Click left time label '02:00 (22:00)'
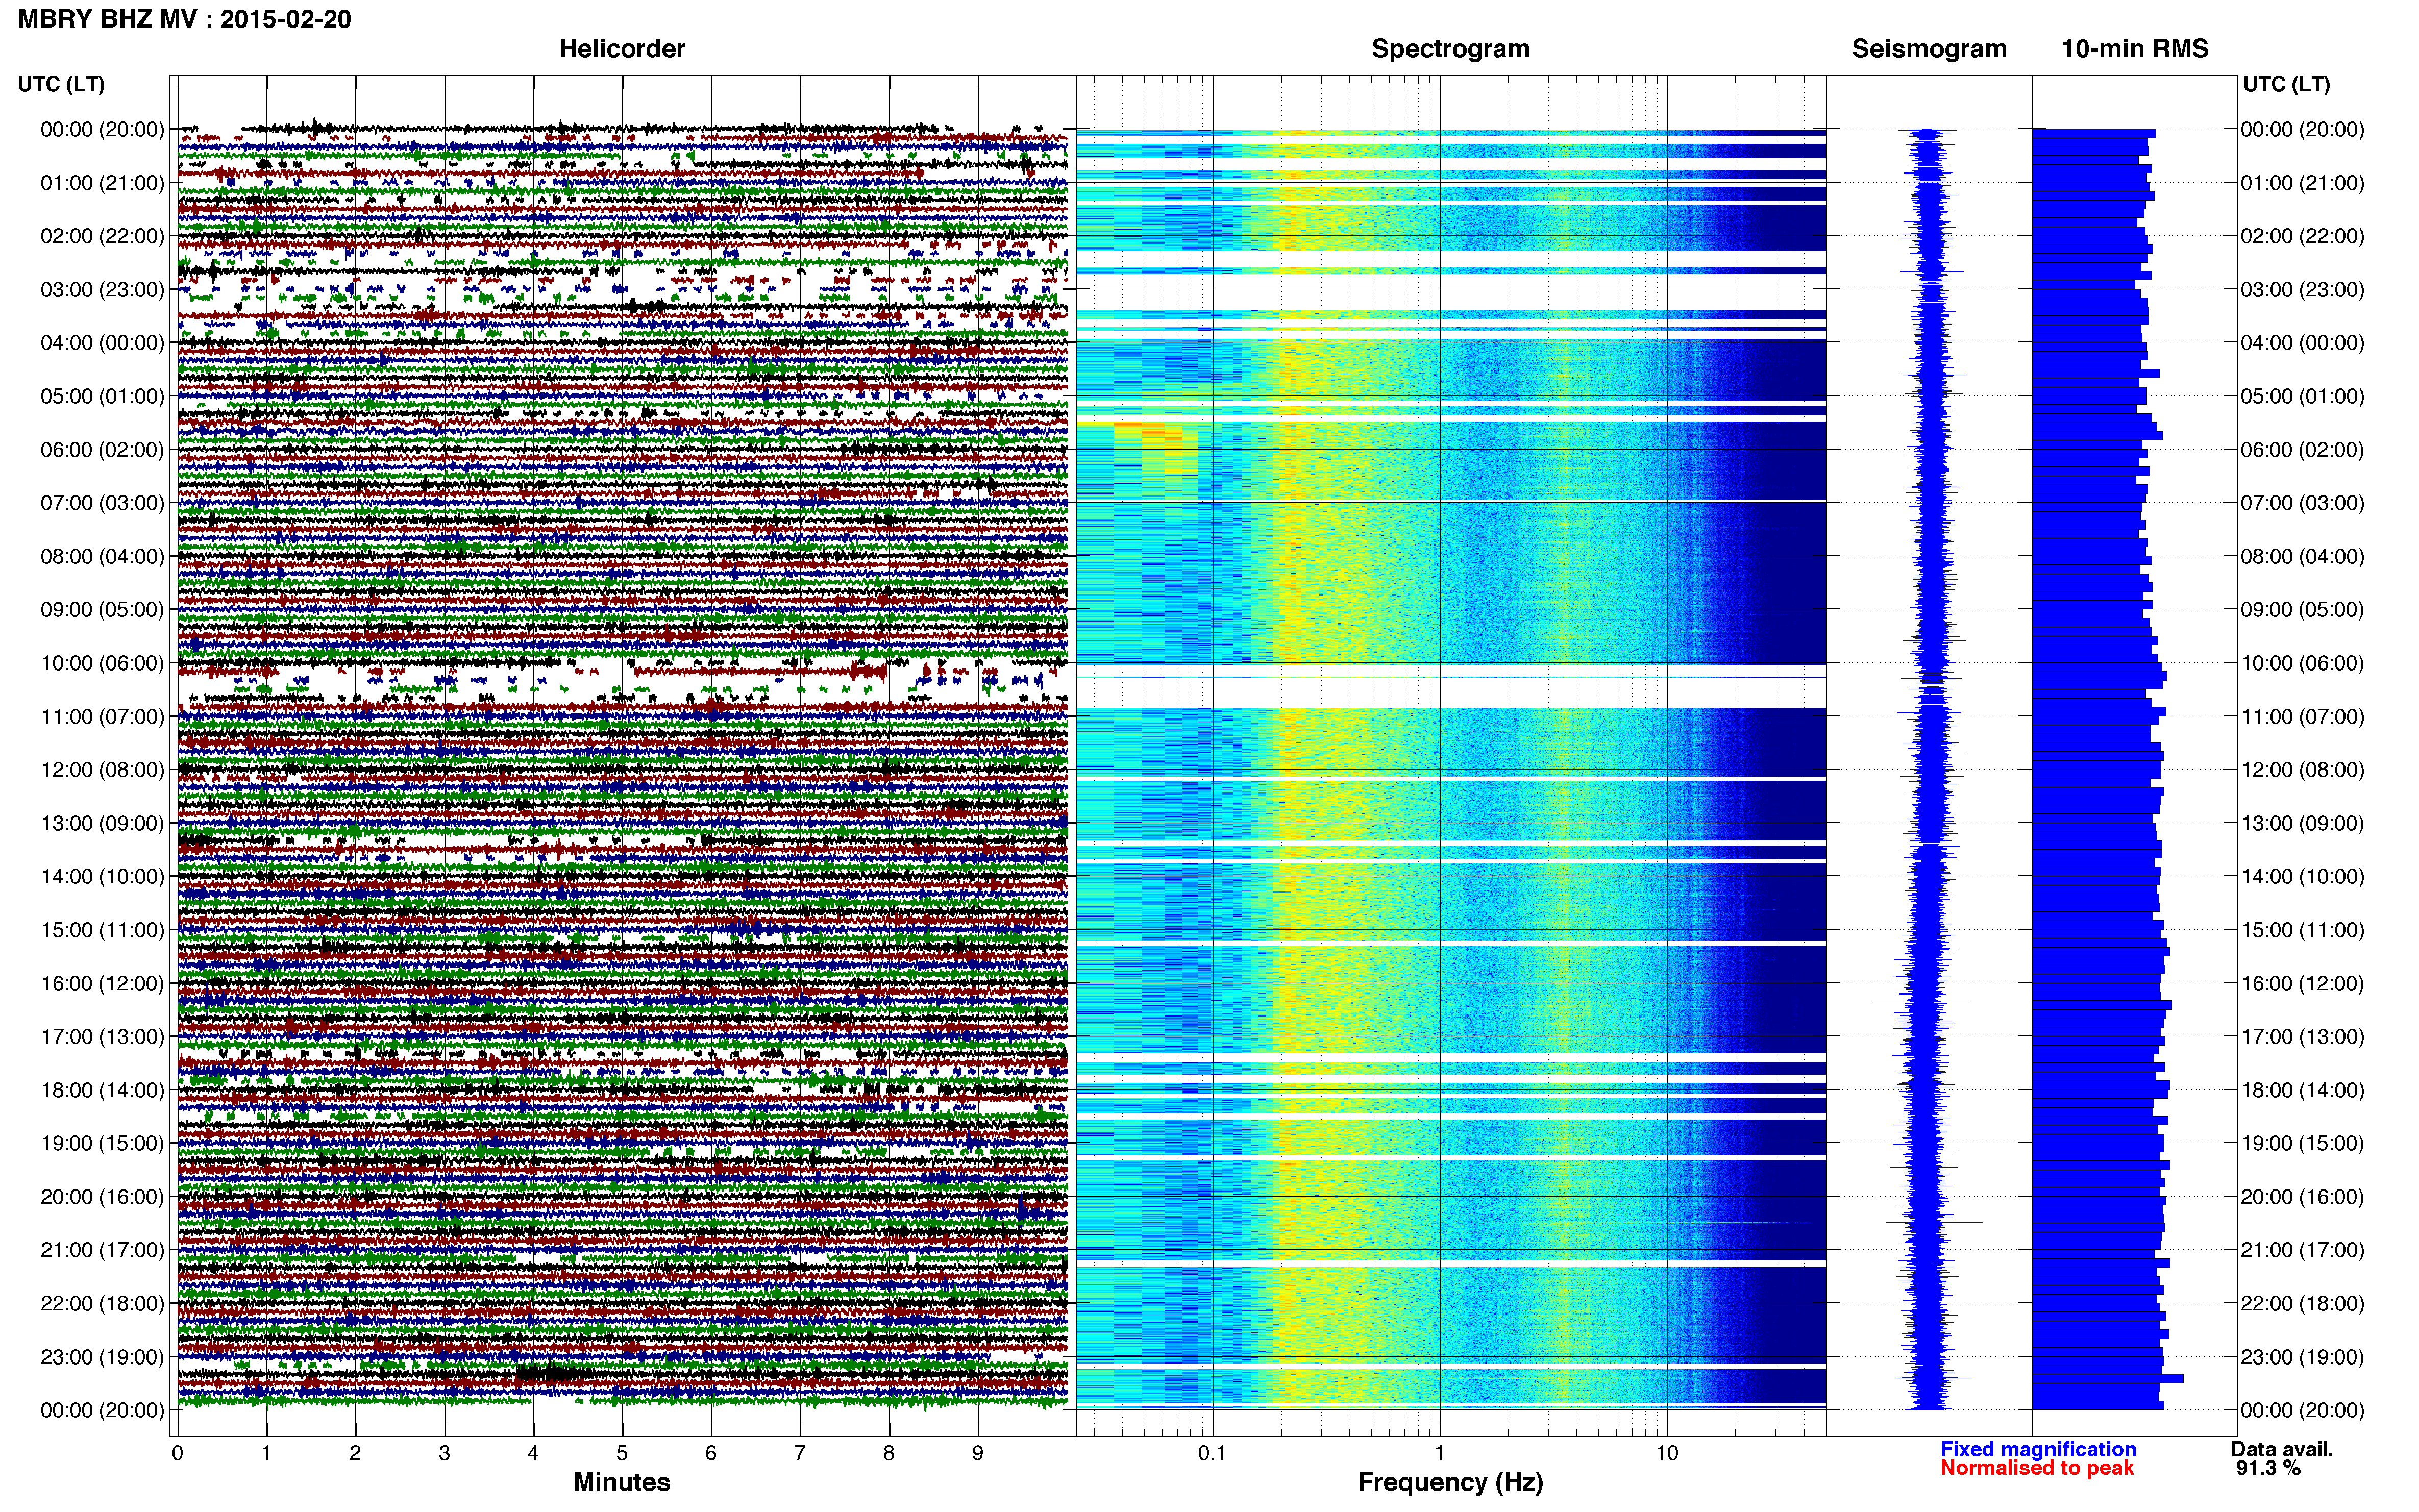Screen dimensions: 2419x1512 tap(102, 236)
